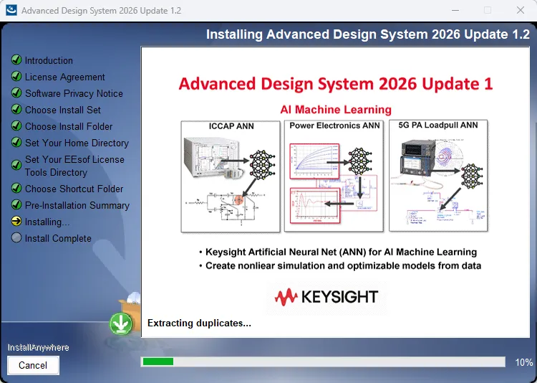Image resolution: width=537 pixels, height=383 pixels.
Task: Click the checkmark next to Choose Shortcut Folder
Action: click(16, 188)
